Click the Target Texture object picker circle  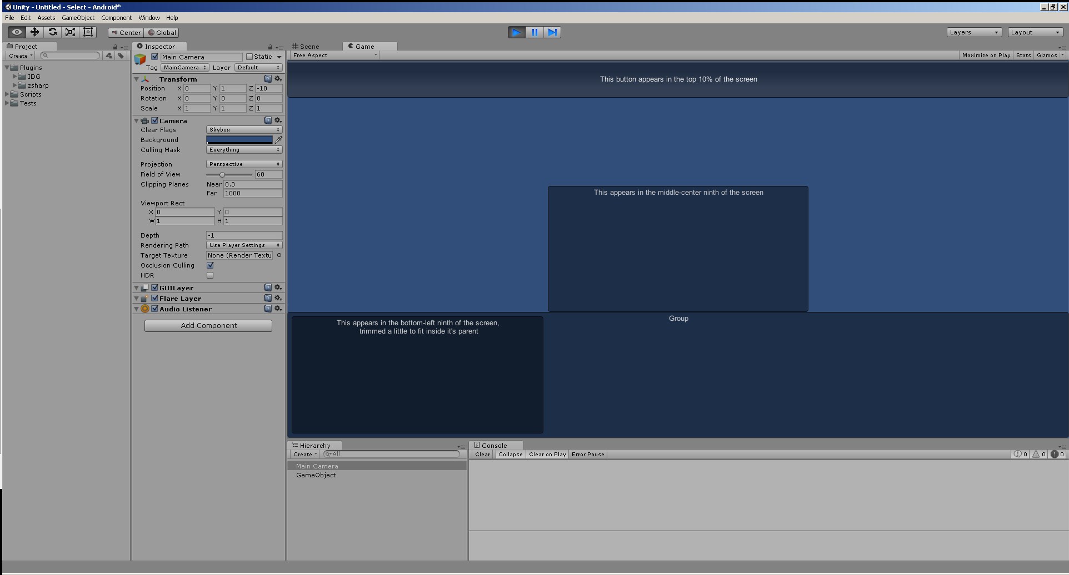click(x=279, y=255)
